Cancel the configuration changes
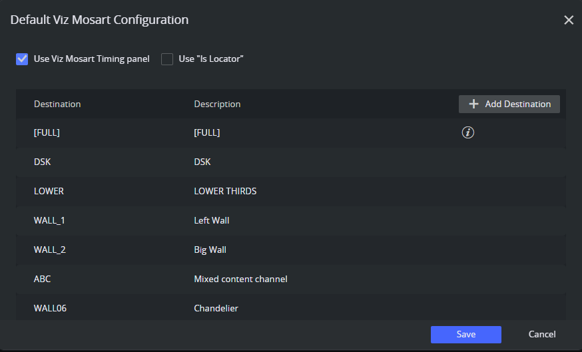582x352 pixels. (542, 334)
